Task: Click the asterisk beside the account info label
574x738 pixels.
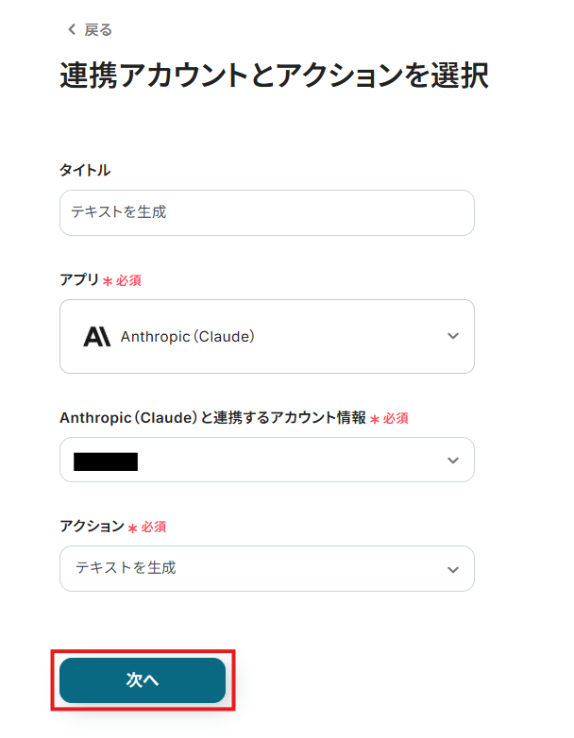Action: coord(375,419)
